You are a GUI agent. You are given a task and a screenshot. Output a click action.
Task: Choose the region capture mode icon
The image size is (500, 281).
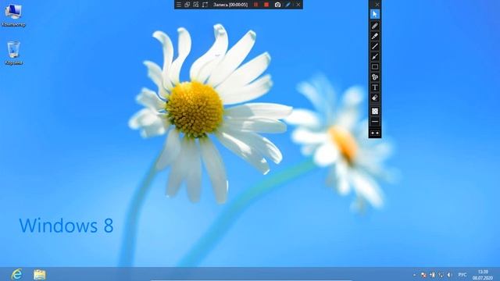click(x=196, y=5)
